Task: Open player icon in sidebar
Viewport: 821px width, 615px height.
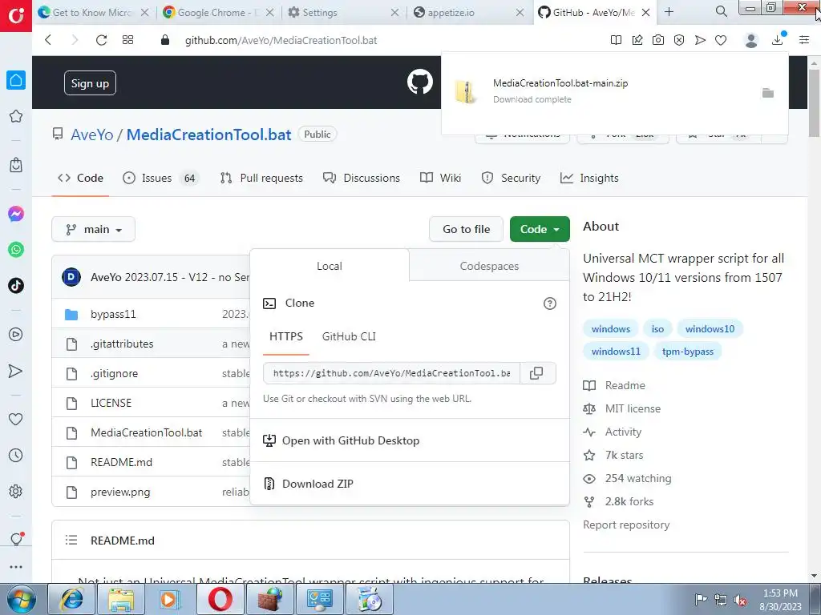Action: click(x=16, y=335)
